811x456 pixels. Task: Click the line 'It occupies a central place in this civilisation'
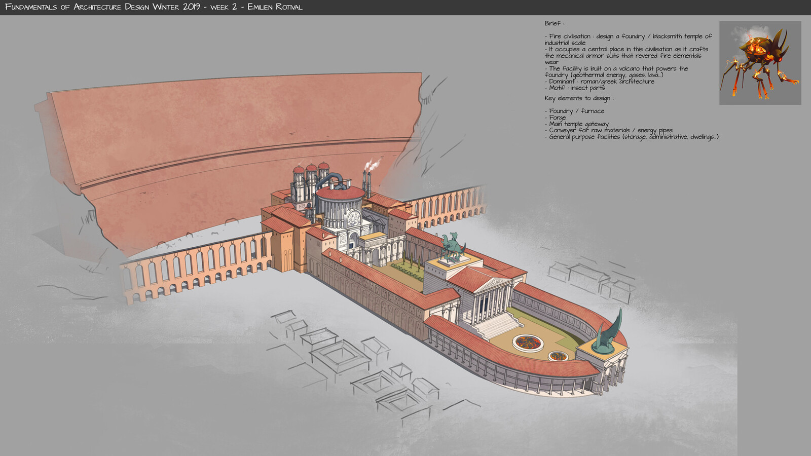[x=626, y=49]
